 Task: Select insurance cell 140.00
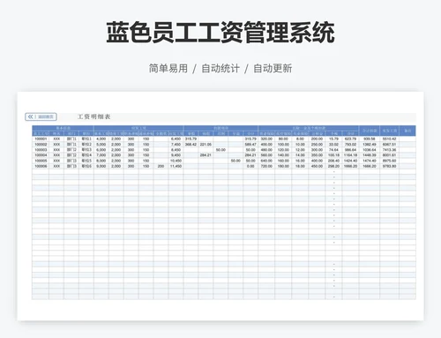283,155
